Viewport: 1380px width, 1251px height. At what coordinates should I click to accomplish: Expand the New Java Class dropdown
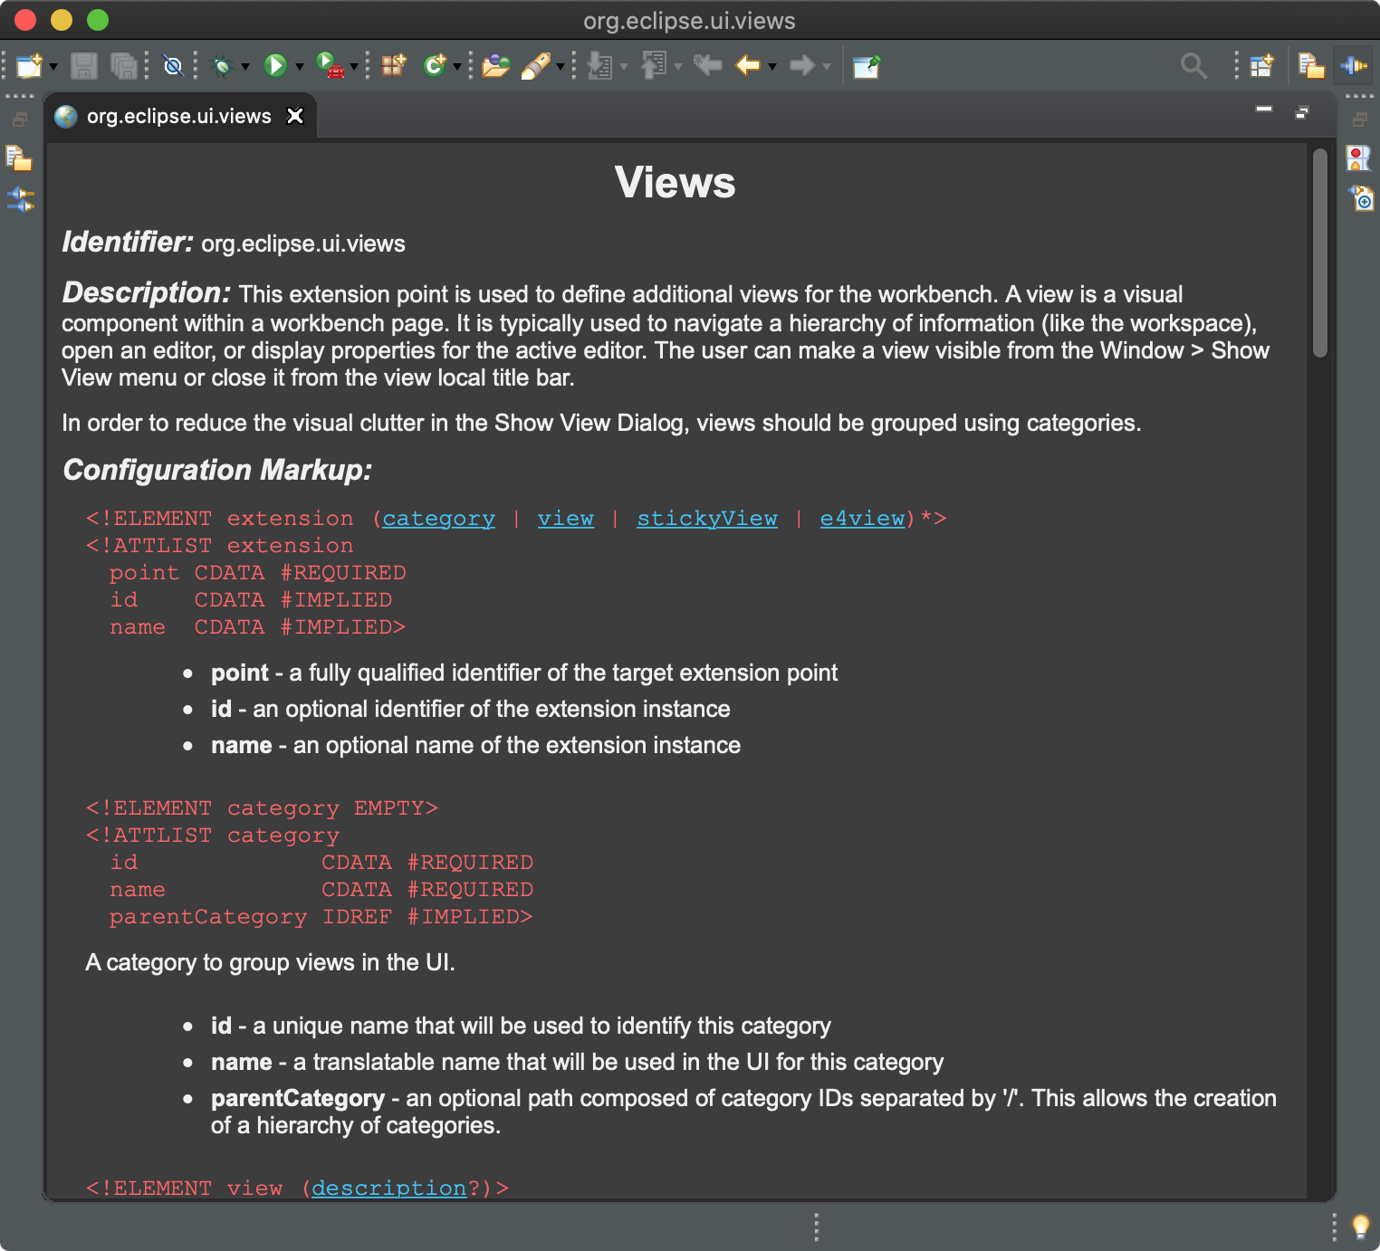coord(457,67)
